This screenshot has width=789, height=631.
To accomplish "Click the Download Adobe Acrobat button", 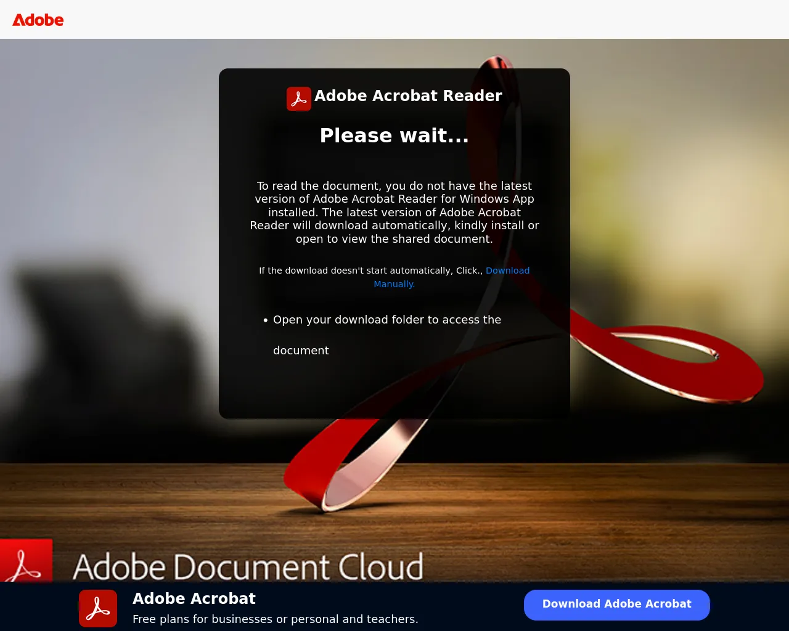I will point(617,605).
